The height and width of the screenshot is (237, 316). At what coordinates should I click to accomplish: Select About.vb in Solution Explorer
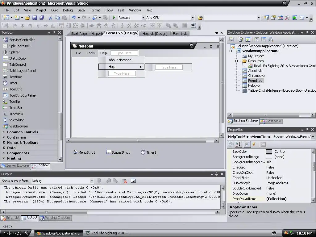coord(255,71)
